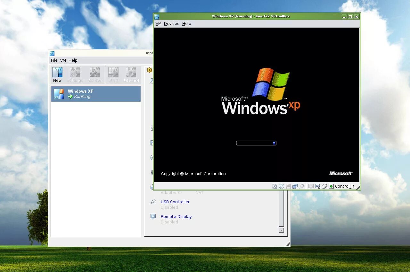Click the disabled Start toolbar button

(113, 75)
